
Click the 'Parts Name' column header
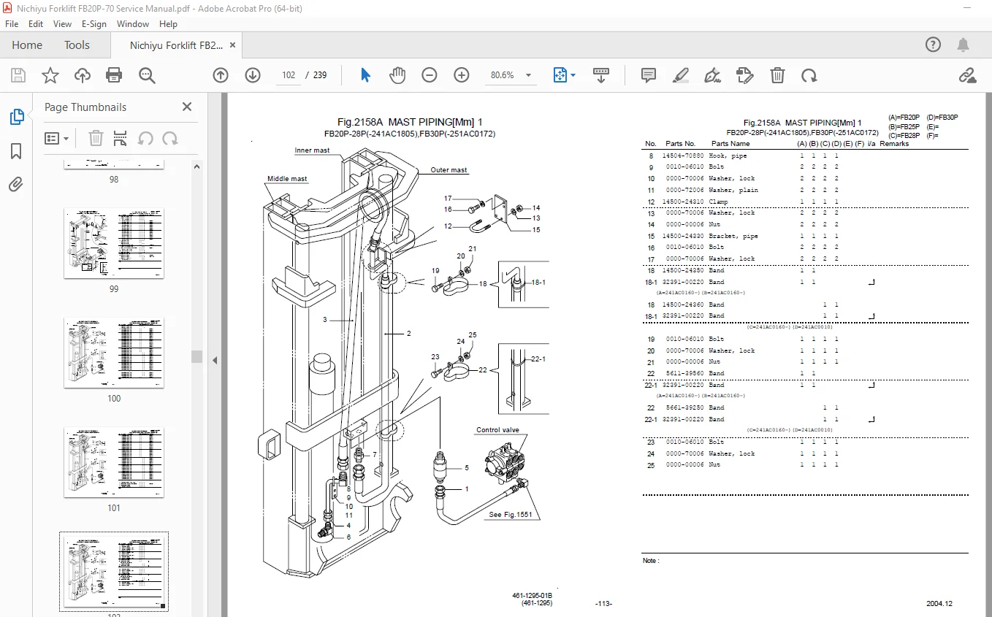click(730, 144)
